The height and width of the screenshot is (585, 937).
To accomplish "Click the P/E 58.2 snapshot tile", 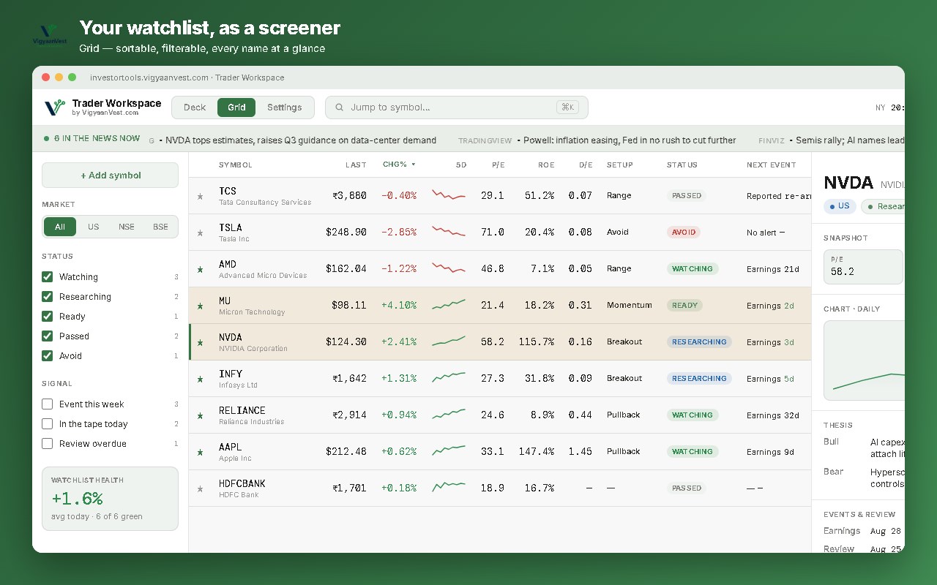I will click(x=864, y=267).
